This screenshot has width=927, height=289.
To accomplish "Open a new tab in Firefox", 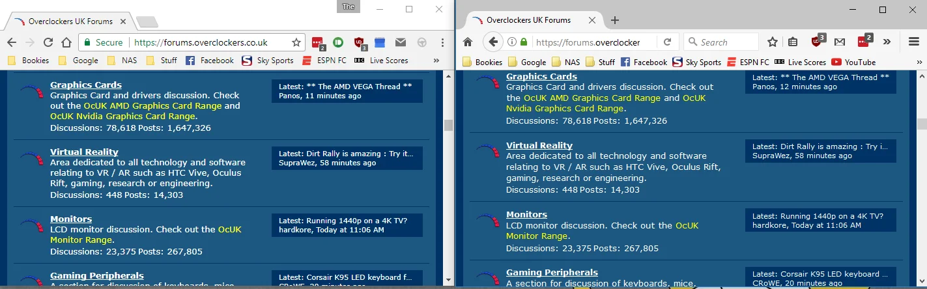I will coord(615,20).
